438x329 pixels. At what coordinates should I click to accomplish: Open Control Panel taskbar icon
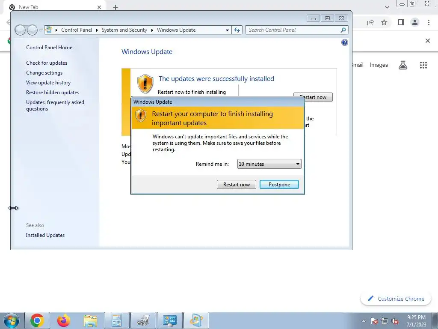[169, 320]
